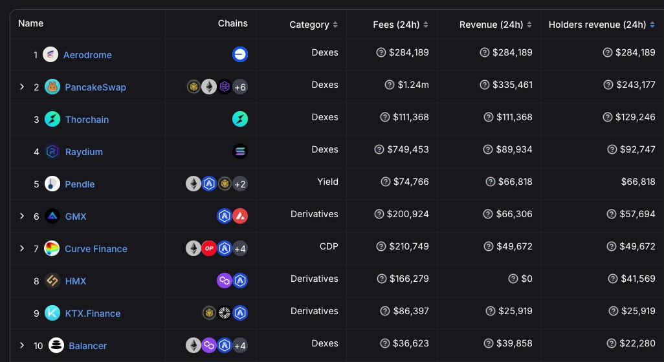Screen dimensions: 664x362
Task: Click GMX's fees value $200,924
Action: click(408, 214)
